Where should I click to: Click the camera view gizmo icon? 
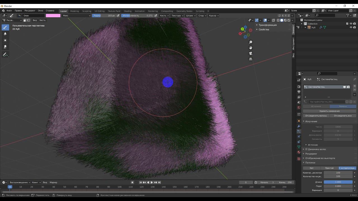pos(251,53)
